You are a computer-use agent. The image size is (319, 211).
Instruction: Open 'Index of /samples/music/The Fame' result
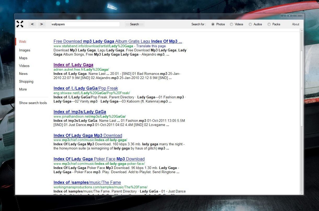pyautogui.click(x=87, y=182)
